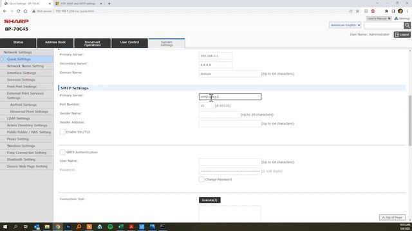
Task: Open Device Web Page Setting
Action: 26,166
